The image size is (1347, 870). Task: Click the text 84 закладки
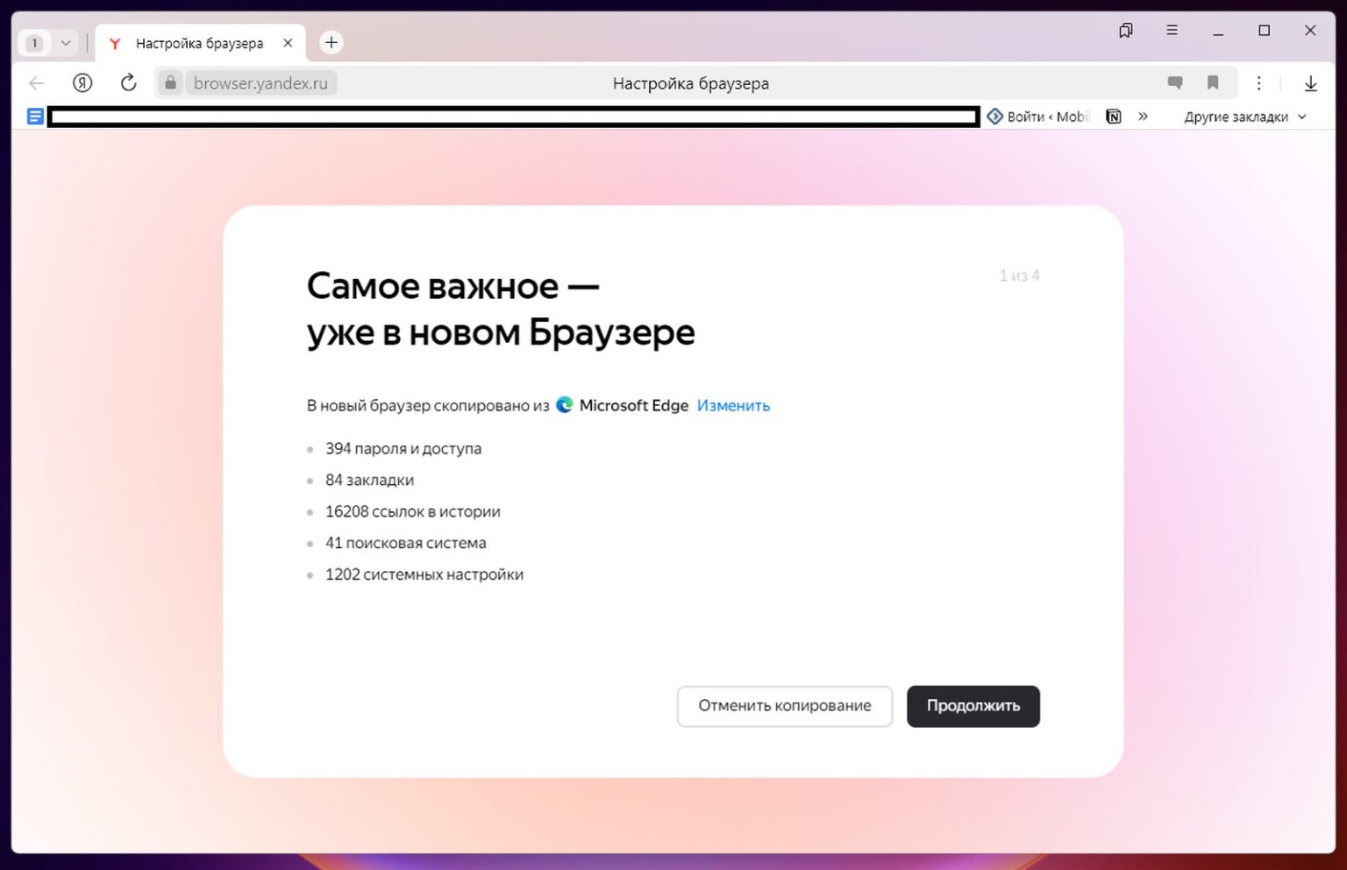(369, 481)
